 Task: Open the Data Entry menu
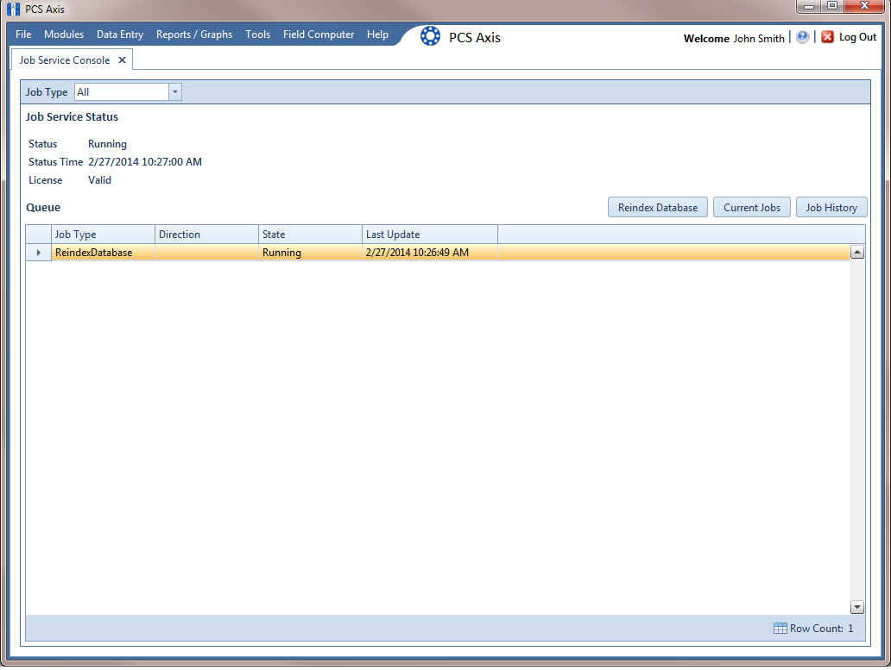[120, 34]
